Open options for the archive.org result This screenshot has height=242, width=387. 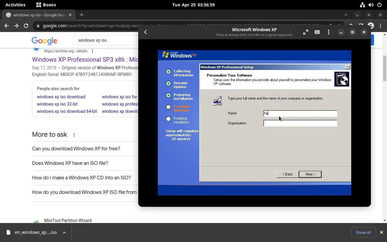point(93,51)
